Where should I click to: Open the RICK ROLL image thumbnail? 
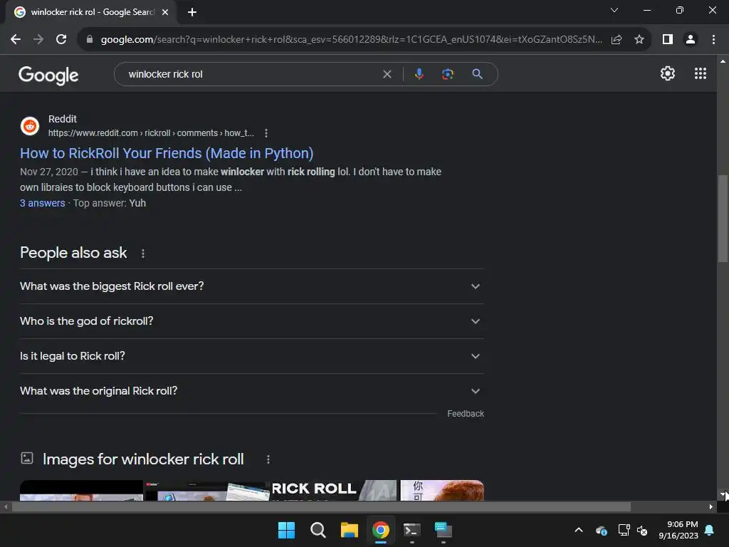click(333, 490)
